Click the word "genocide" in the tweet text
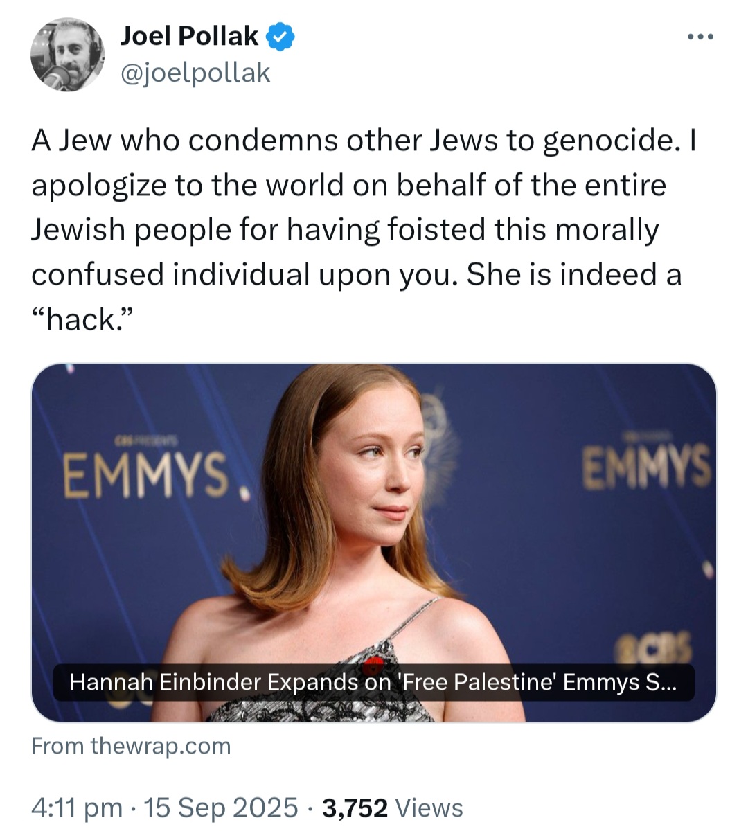 [x=607, y=141]
